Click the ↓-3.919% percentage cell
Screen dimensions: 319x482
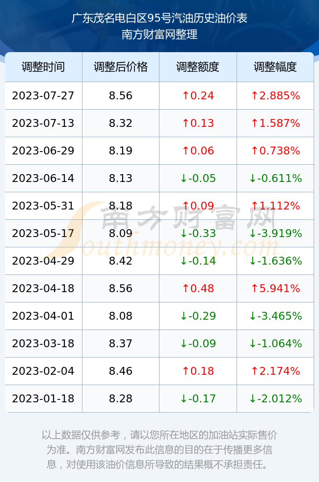[275, 233]
